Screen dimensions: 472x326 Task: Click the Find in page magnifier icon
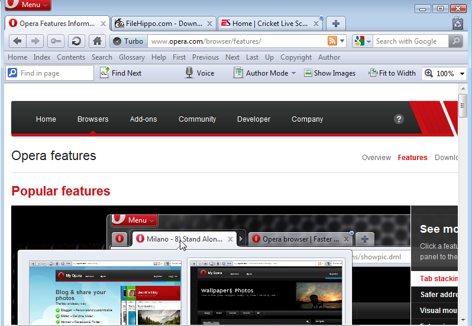12,73
